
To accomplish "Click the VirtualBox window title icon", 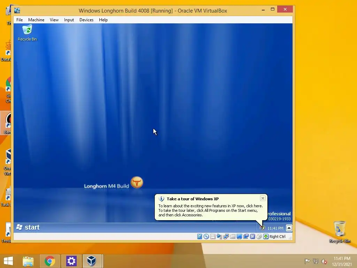I will click(17, 10).
